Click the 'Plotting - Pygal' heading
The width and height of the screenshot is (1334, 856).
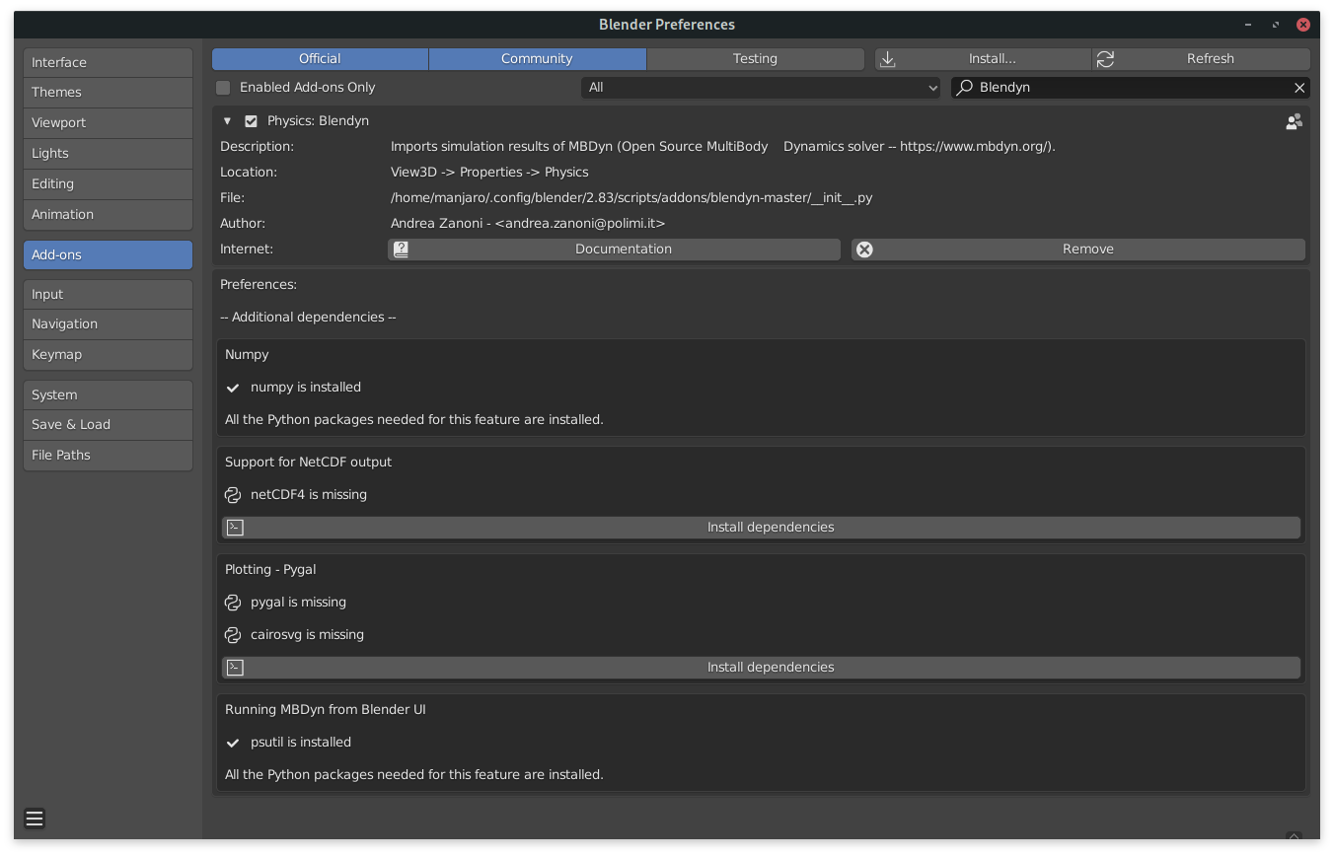tap(270, 570)
